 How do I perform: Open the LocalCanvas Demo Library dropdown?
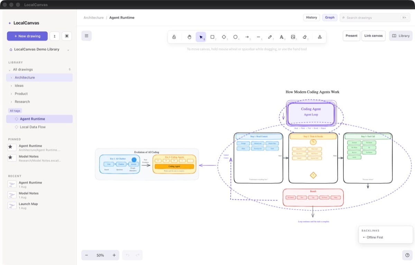[x=39, y=49]
